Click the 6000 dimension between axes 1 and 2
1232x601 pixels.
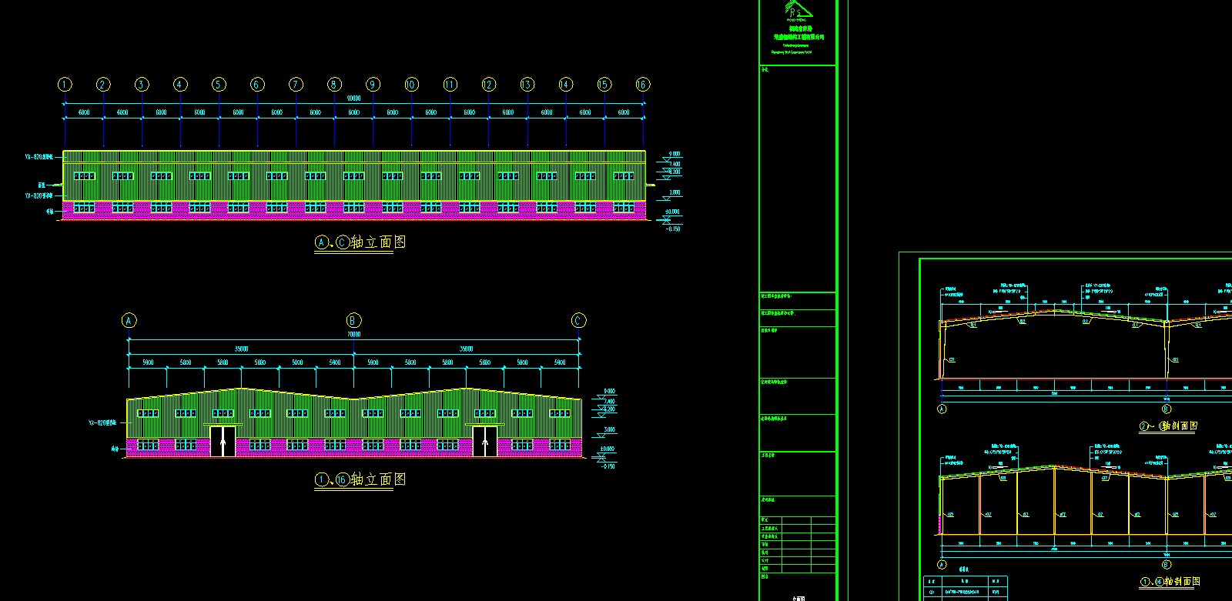click(84, 112)
